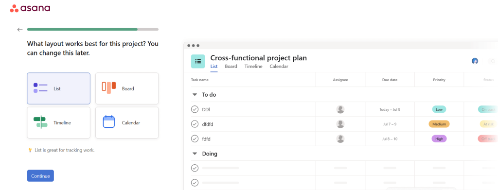Viewport: 498px width, 190px height.
Task: Click the task name DDl
Action: (x=206, y=109)
